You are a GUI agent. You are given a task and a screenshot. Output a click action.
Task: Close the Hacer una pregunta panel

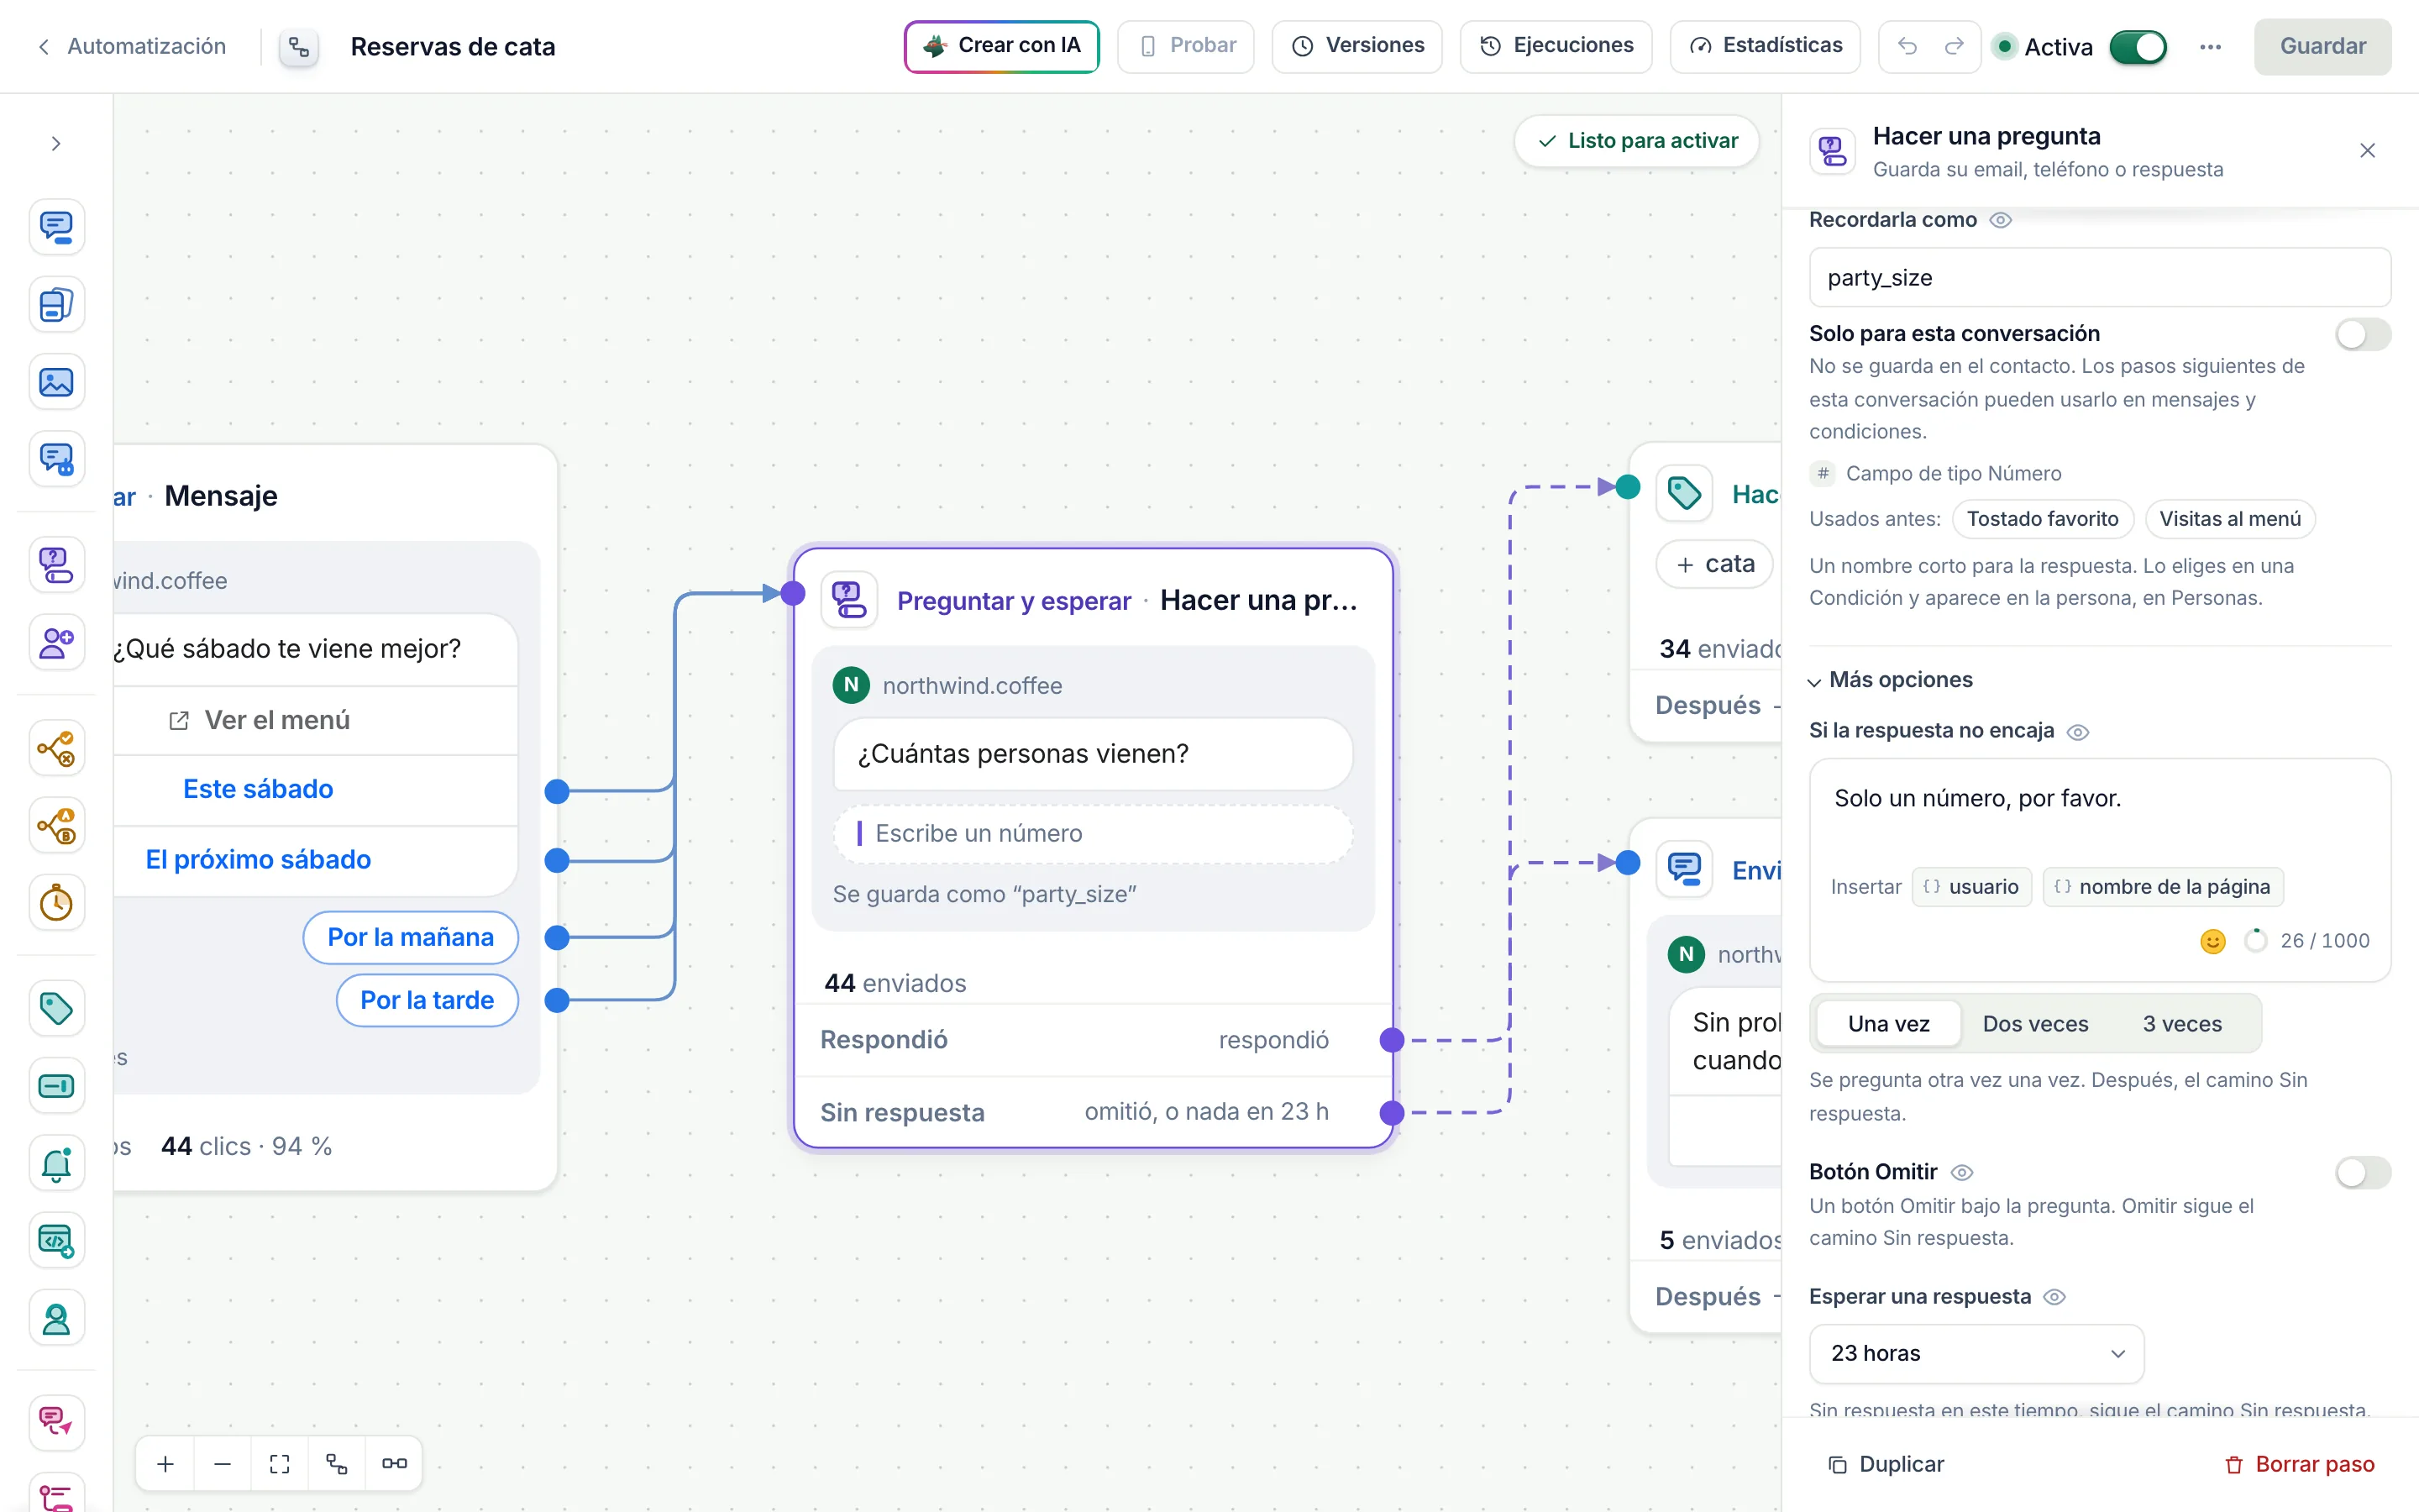[2367, 151]
